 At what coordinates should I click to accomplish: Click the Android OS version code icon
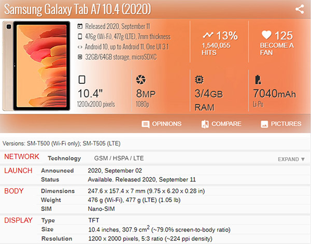point(79,46)
